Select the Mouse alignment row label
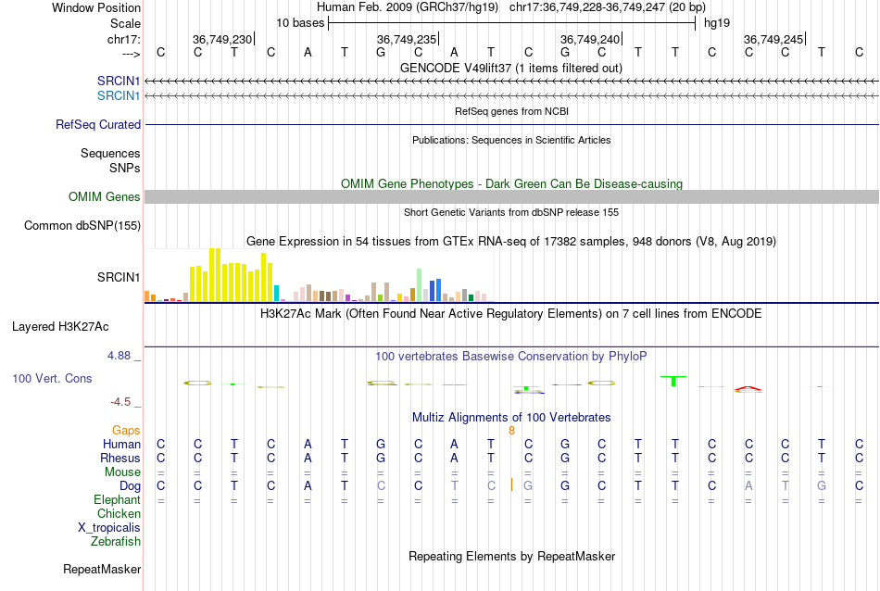 (x=122, y=472)
